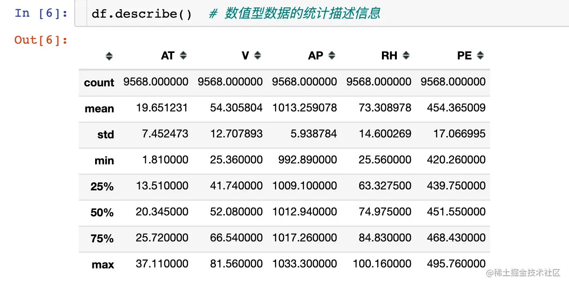Image resolution: width=569 pixels, height=286 pixels.
Task: Click the min AT value 1.810000
Action: 165,160
